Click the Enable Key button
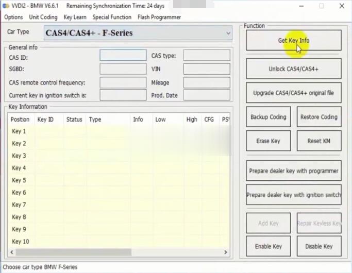Viewport: 352px width, 273px height. click(x=269, y=246)
